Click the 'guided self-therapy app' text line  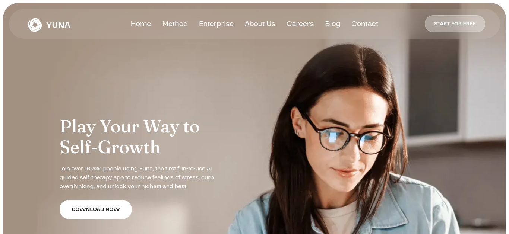(x=137, y=177)
